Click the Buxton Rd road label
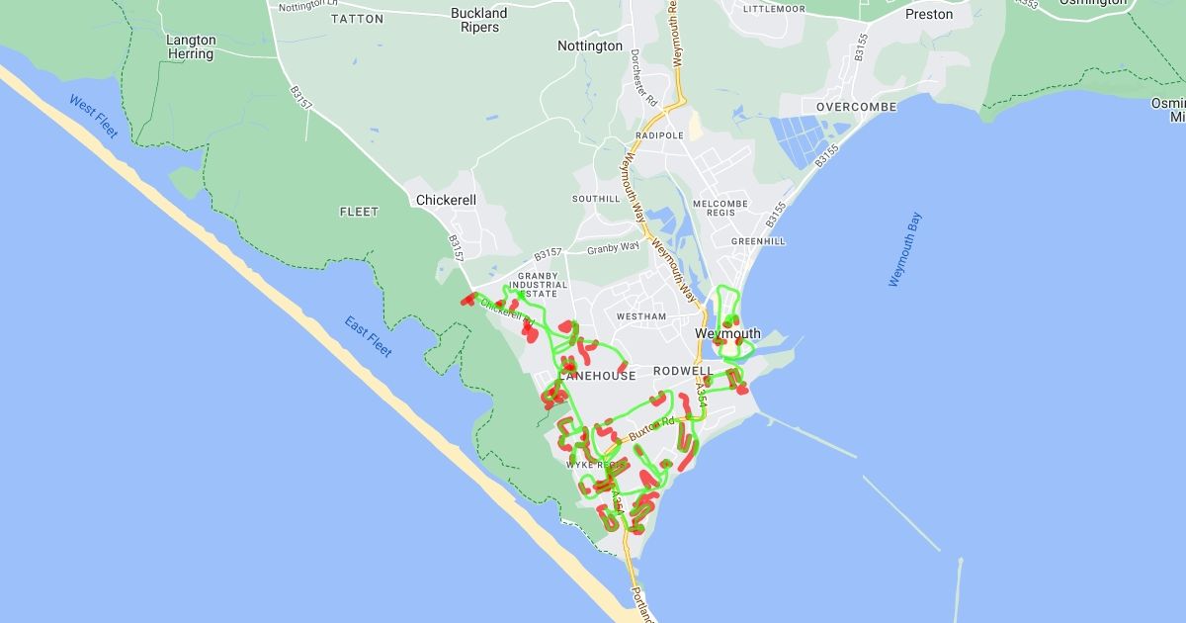This screenshot has height=623, width=1186. [651, 427]
